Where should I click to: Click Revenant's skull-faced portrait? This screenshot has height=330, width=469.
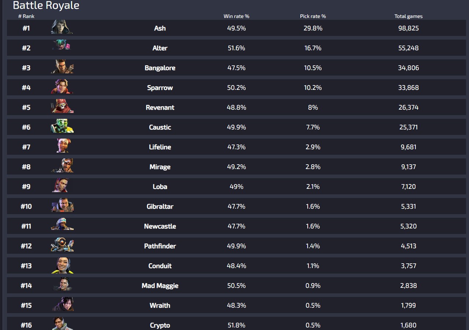pos(62,106)
